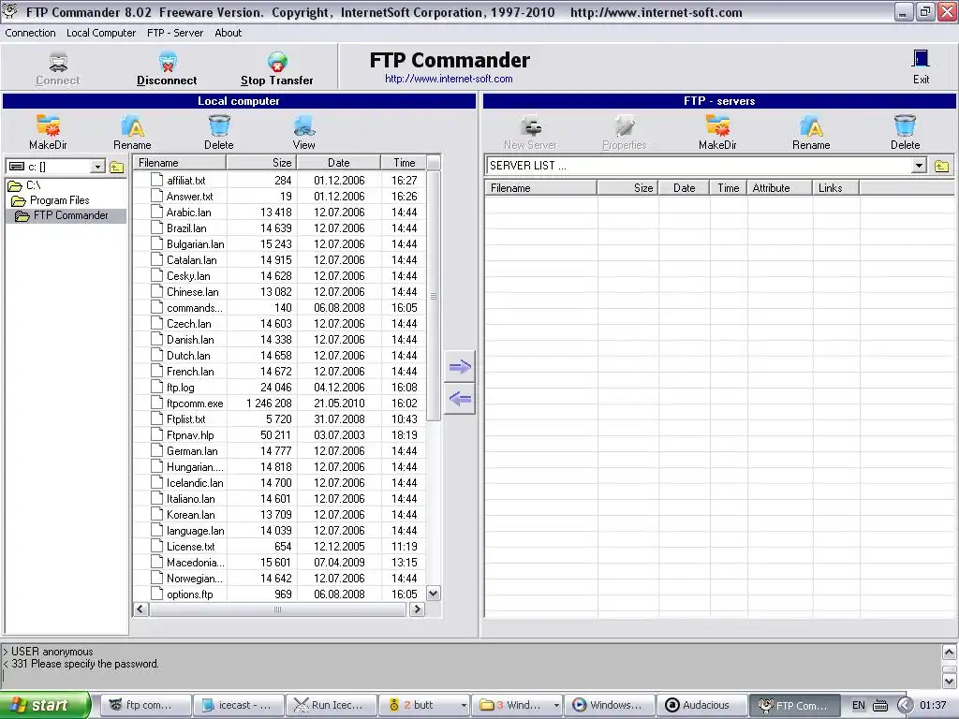The width and height of the screenshot is (959, 719).
Task: Click the Connect toolbar icon
Action: (x=57, y=62)
